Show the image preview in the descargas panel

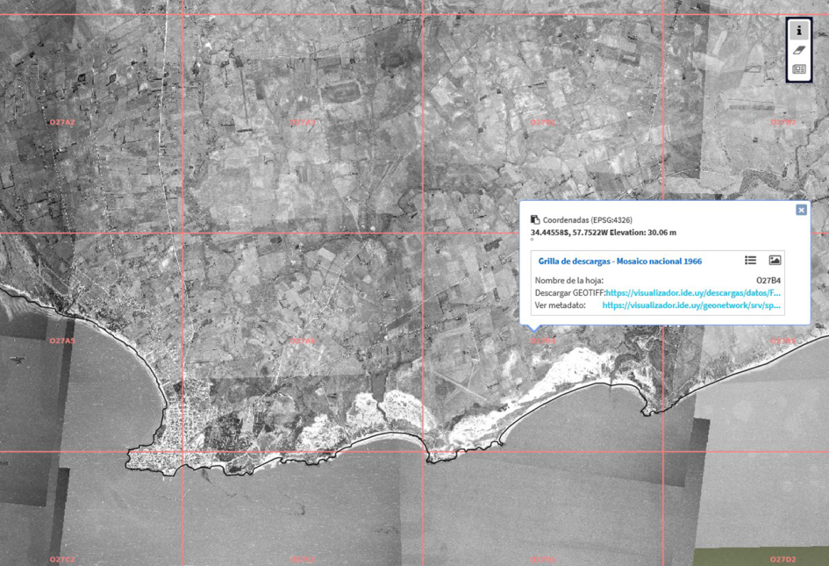click(774, 259)
